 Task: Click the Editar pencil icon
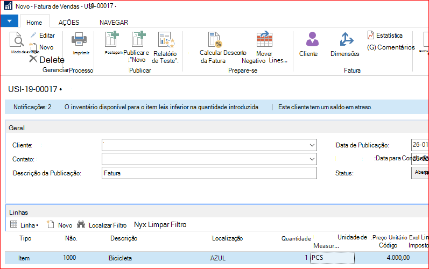[33, 36]
